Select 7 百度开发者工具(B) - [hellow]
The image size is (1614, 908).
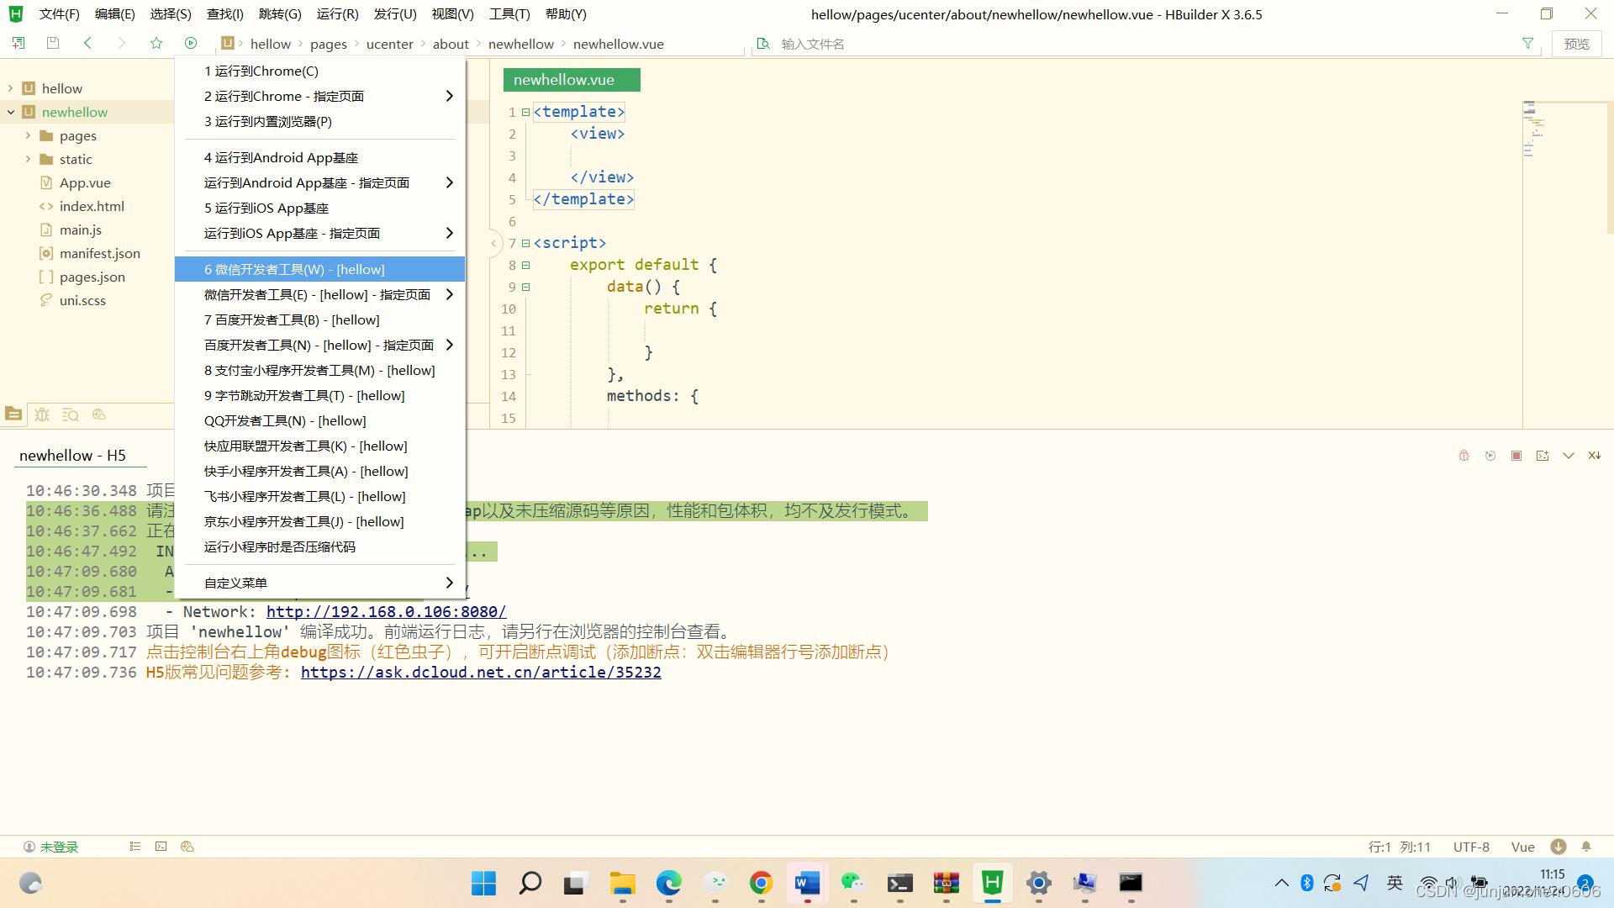(319, 319)
